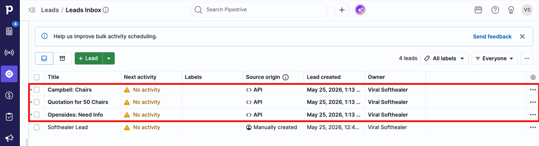Image resolution: width=539 pixels, height=146 pixels.
Task: Open the Opensides: Need Info lead
Action: (75, 115)
